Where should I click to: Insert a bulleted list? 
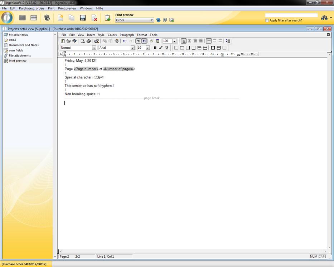(x=228, y=41)
